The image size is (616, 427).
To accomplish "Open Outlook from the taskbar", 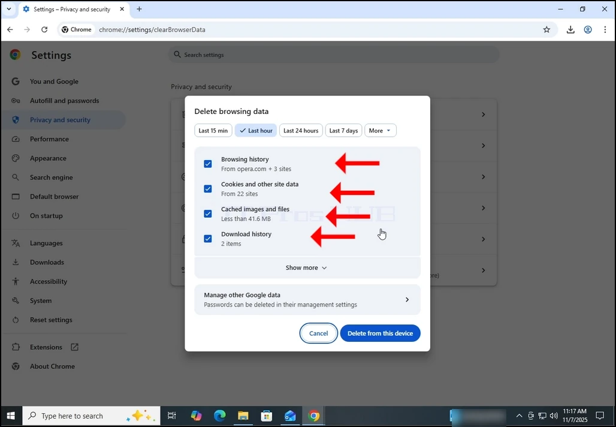I will tap(290, 416).
